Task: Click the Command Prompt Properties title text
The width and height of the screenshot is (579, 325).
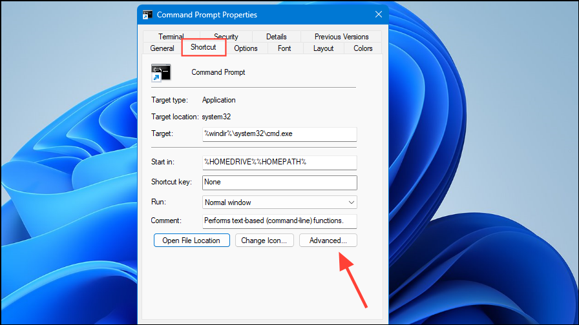Action: (x=207, y=15)
